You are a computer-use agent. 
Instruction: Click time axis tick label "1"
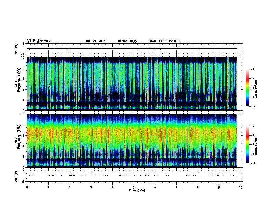point(48,187)
